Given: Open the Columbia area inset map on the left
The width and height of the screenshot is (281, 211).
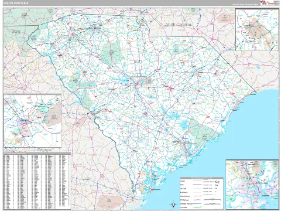Looking at the screenshot, I should 33,121.
